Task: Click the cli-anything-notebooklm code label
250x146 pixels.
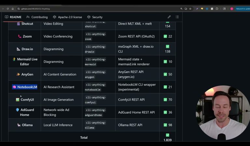Action: 95,87
